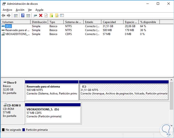
Task: Select the Disco 0 disk label panel
Action: pyautogui.click(x=13, y=90)
